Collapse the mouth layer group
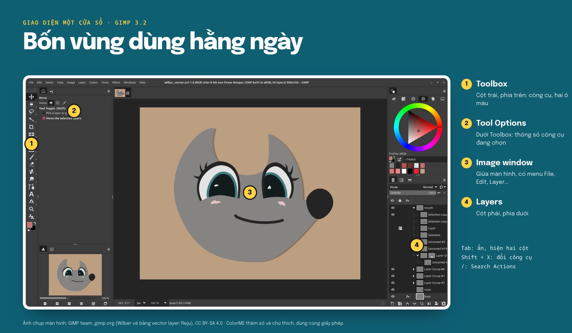The width and height of the screenshot is (572, 333). 414,208
